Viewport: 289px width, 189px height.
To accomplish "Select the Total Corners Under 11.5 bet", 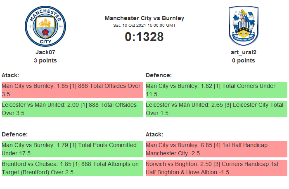I will click(x=216, y=90).
